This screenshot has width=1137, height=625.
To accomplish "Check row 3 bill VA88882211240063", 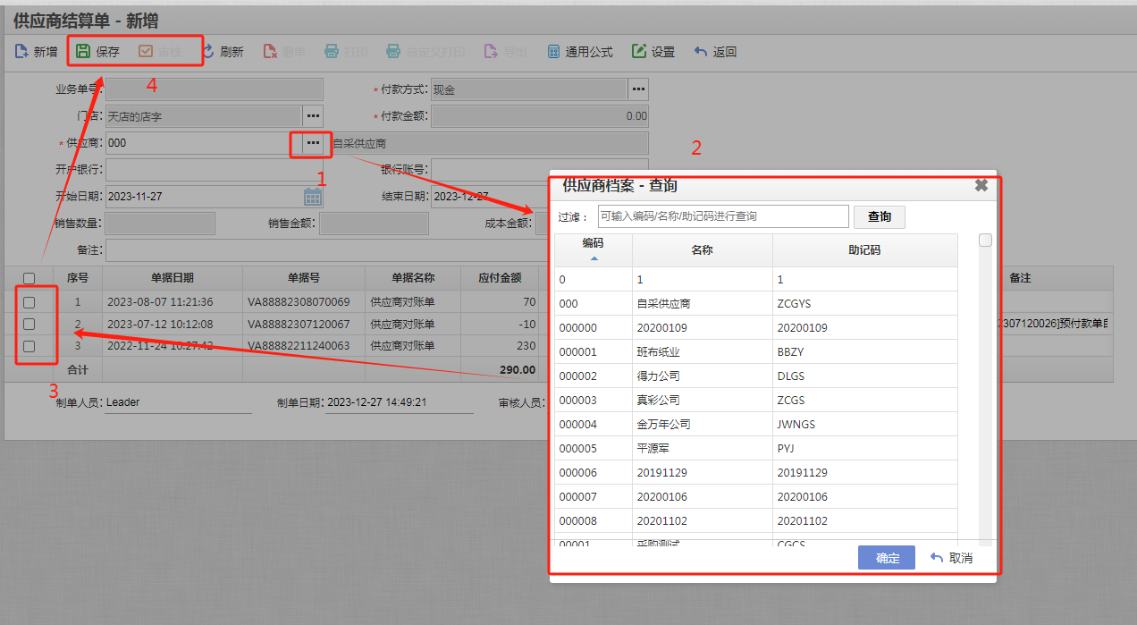I will click(29, 346).
